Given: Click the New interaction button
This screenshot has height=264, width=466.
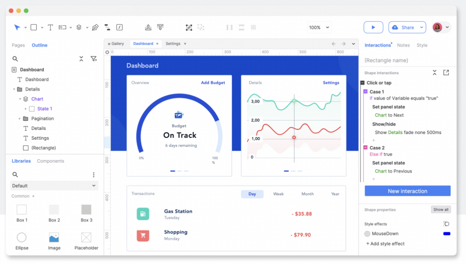Looking at the screenshot, I should click(408, 191).
